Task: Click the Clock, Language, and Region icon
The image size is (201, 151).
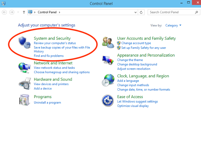Action: pyautogui.click(x=108, y=80)
